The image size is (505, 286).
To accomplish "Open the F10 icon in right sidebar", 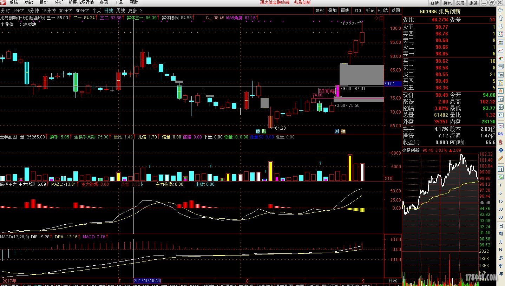I will [500, 74].
